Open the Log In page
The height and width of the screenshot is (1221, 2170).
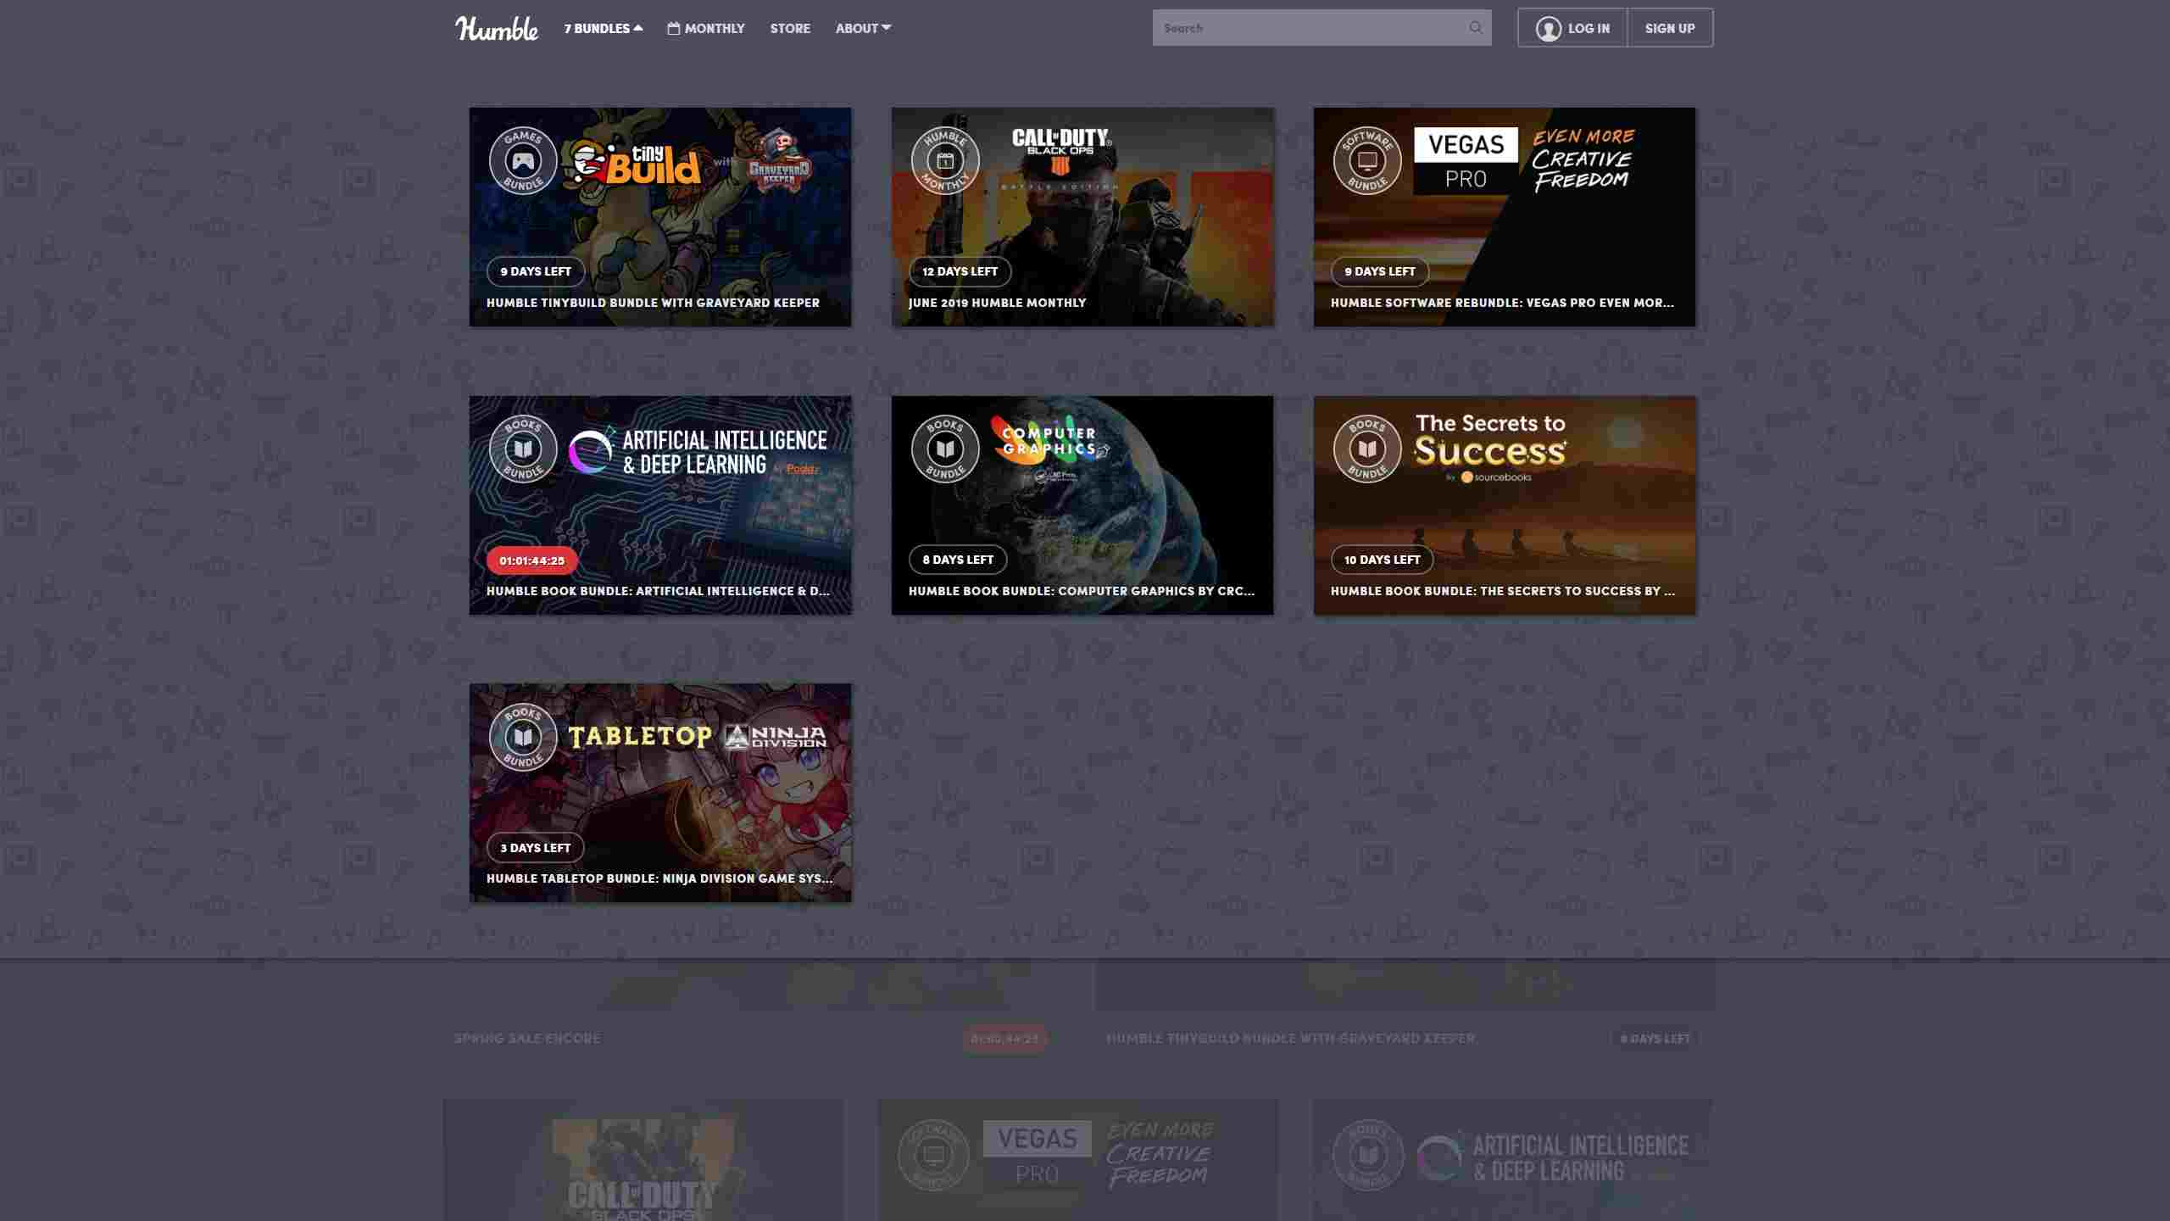coord(1572,28)
